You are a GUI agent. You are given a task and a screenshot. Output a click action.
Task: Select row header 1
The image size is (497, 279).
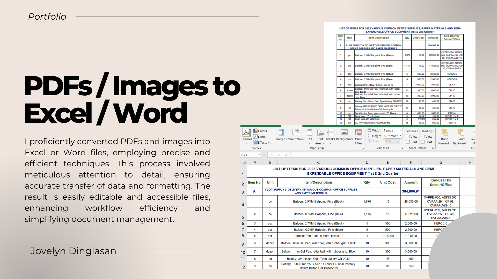coord(243,172)
